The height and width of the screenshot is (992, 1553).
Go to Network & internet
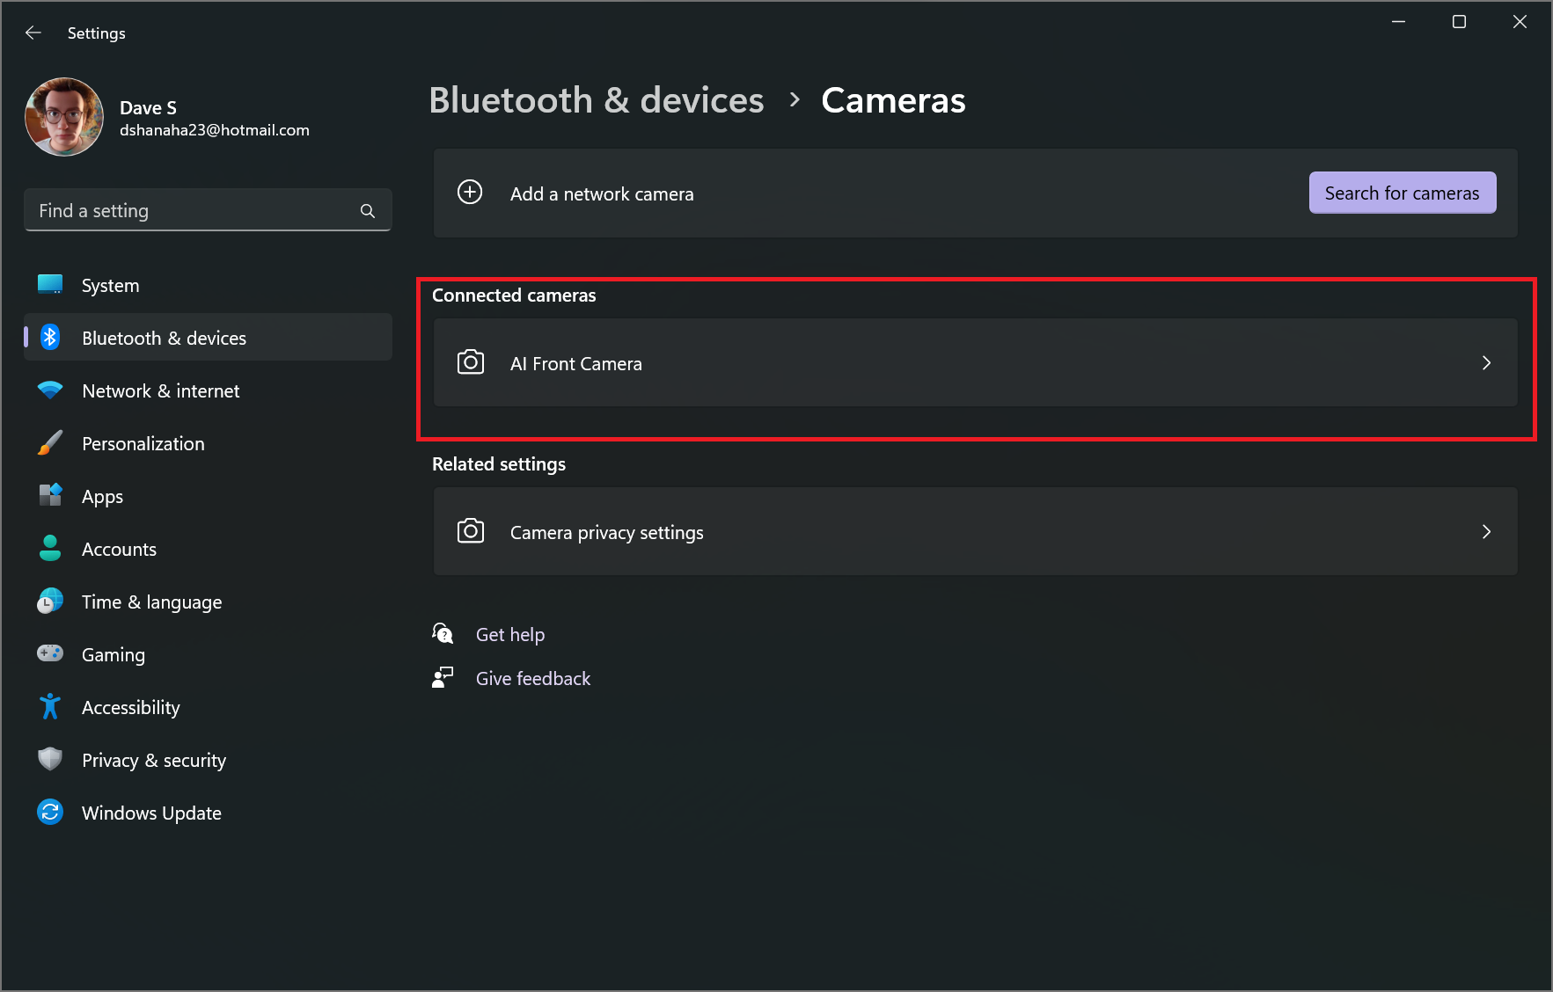pos(208,390)
